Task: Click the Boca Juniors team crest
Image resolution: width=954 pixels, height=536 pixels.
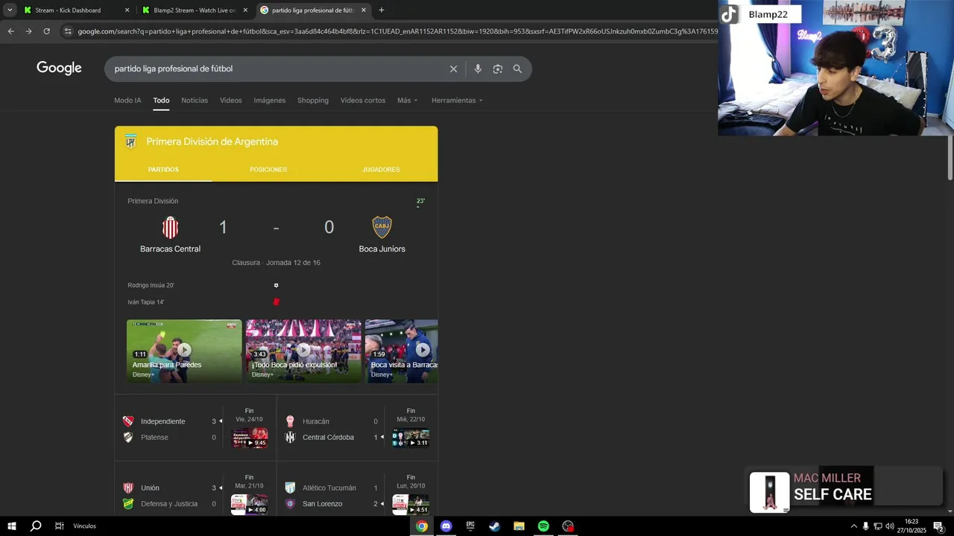Action: click(382, 227)
